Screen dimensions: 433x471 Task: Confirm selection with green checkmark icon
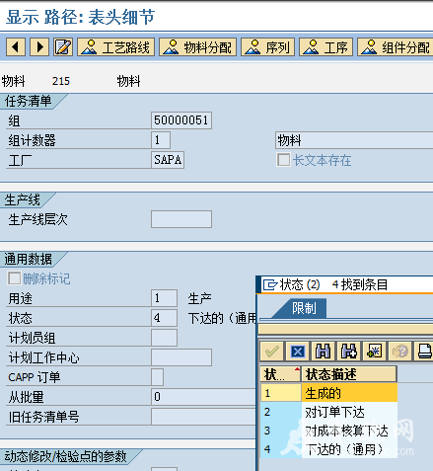[x=272, y=352]
